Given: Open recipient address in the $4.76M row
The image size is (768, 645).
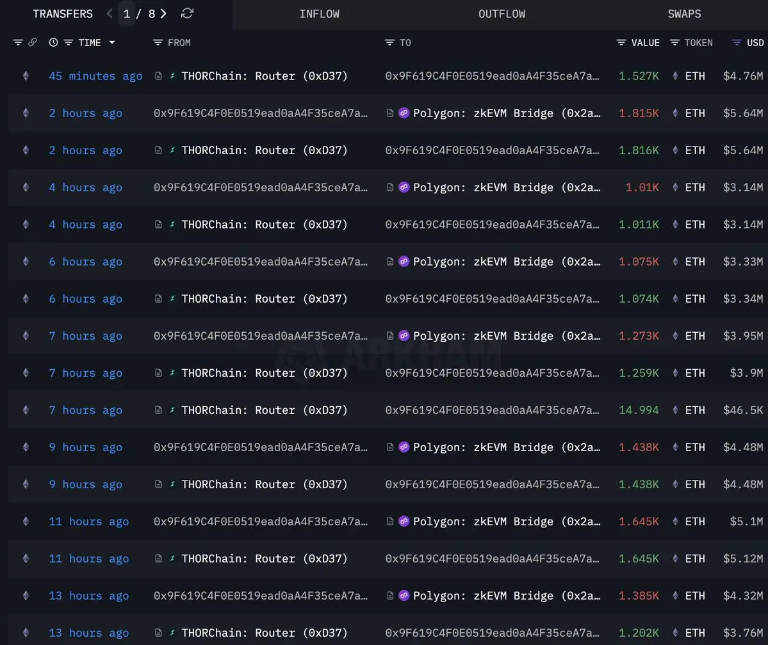Looking at the screenshot, I should pos(492,76).
